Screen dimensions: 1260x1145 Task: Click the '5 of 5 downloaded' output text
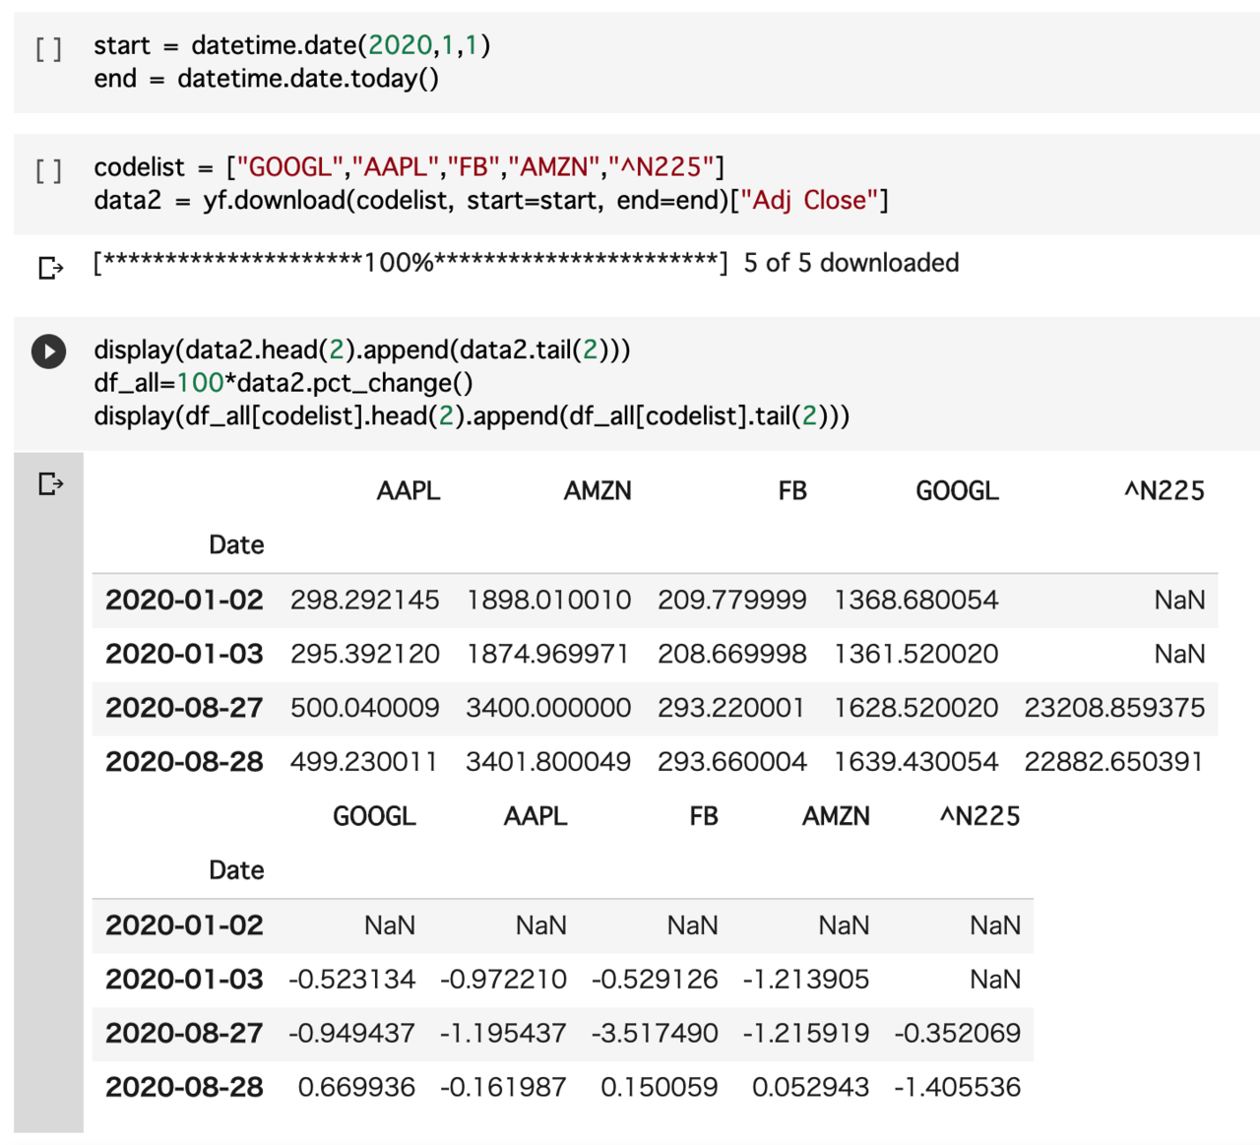tap(851, 263)
